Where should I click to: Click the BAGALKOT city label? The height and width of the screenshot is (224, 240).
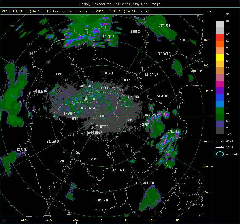(x=107, y=73)
